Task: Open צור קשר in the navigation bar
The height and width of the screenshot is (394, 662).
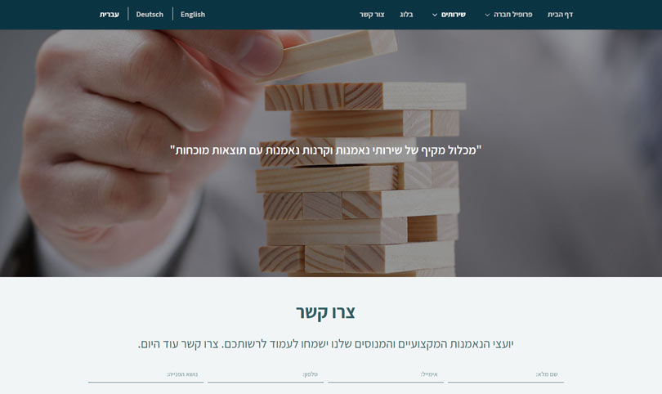Action: (372, 15)
